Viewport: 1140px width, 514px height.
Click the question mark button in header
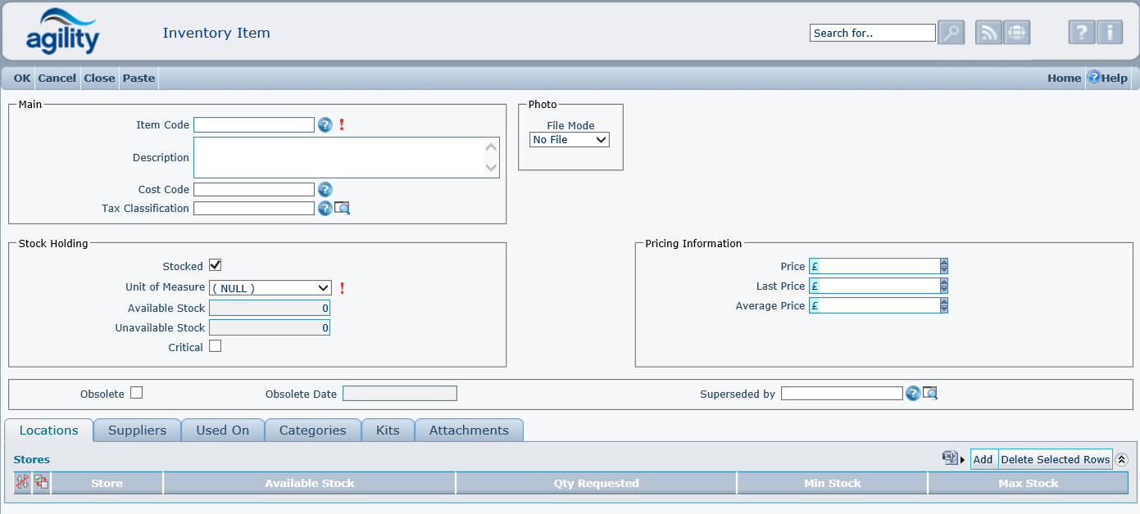1081,33
